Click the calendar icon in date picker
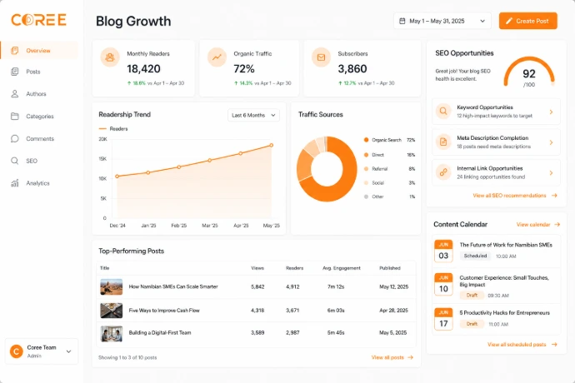575x383 pixels. [x=402, y=21]
